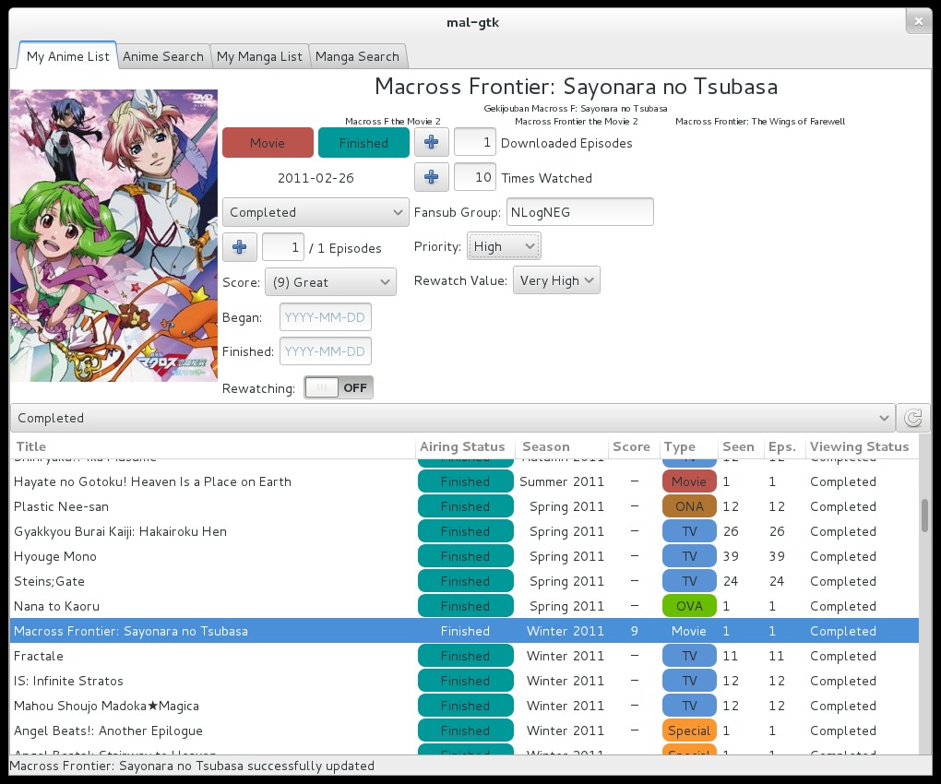The width and height of the screenshot is (941, 784).
Task: Sort list by Seen column header
Action: 741,447
